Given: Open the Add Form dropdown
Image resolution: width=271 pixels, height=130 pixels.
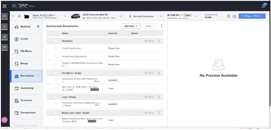Looking at the screenshot, I should 131,26.
